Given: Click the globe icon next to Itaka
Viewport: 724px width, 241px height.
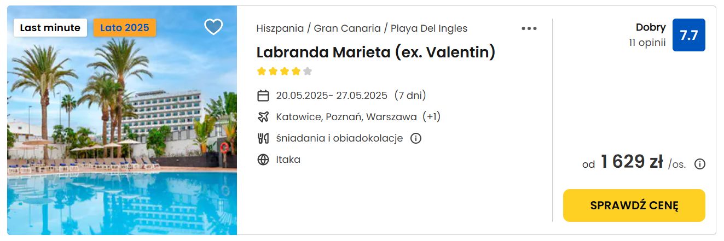Looking at the screenshot, I should 263,160.
